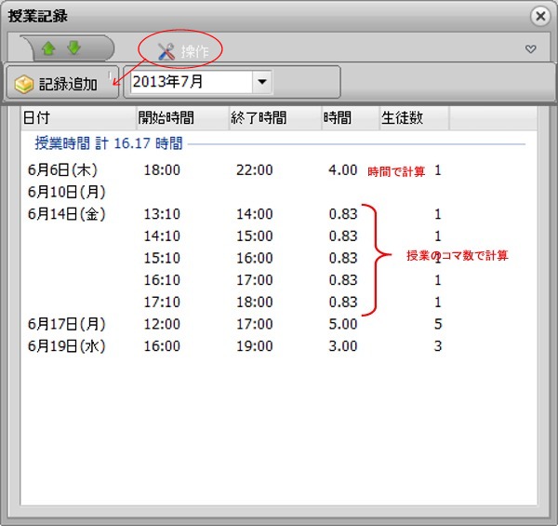Click the 3.00 hours value
The height and width of the screenshot is (526, 558).
[342, 346]
